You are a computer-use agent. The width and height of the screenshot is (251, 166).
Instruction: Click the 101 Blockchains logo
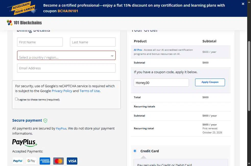24,23
